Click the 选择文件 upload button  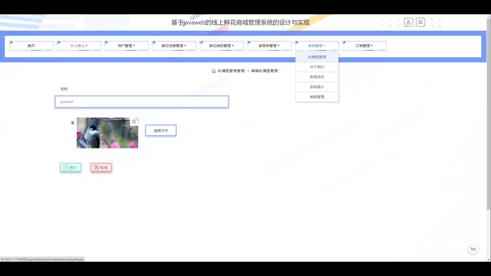tap(161, 130)
